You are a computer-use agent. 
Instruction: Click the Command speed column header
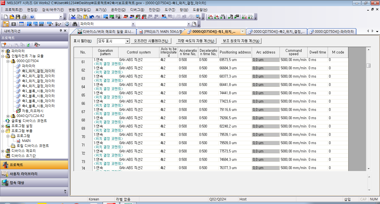point(293,52)
